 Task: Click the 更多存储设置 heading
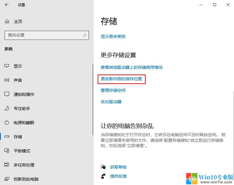click(x=118, y=55)
